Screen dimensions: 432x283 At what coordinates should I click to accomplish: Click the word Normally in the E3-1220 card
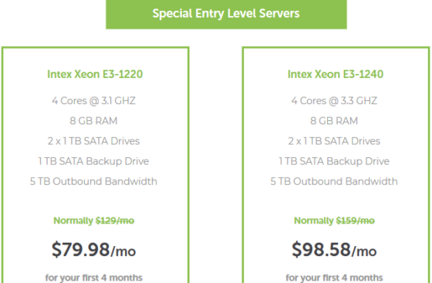click(x=73, y=221)
